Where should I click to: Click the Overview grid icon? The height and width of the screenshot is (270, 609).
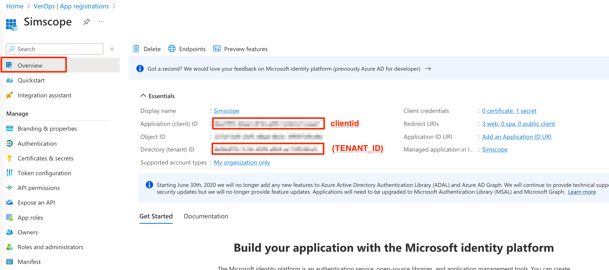tap(9, 65)
